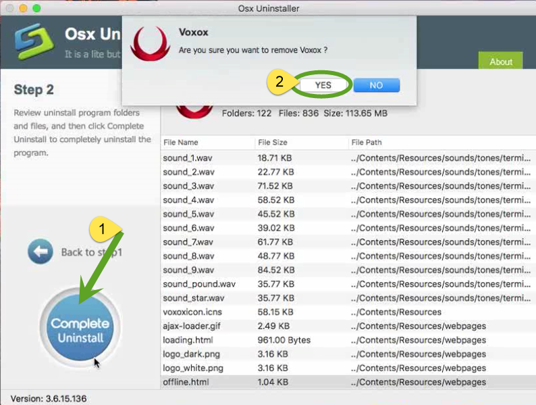Select the sound_1.wav row
Screen dimensions: 536x405
[348, 158]
